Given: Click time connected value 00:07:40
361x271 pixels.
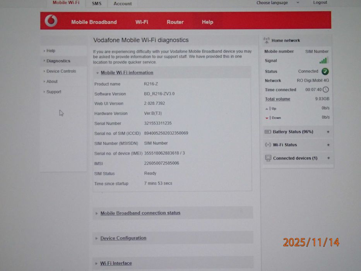Looking at the screenshot, I should click(x=313, y=90).
